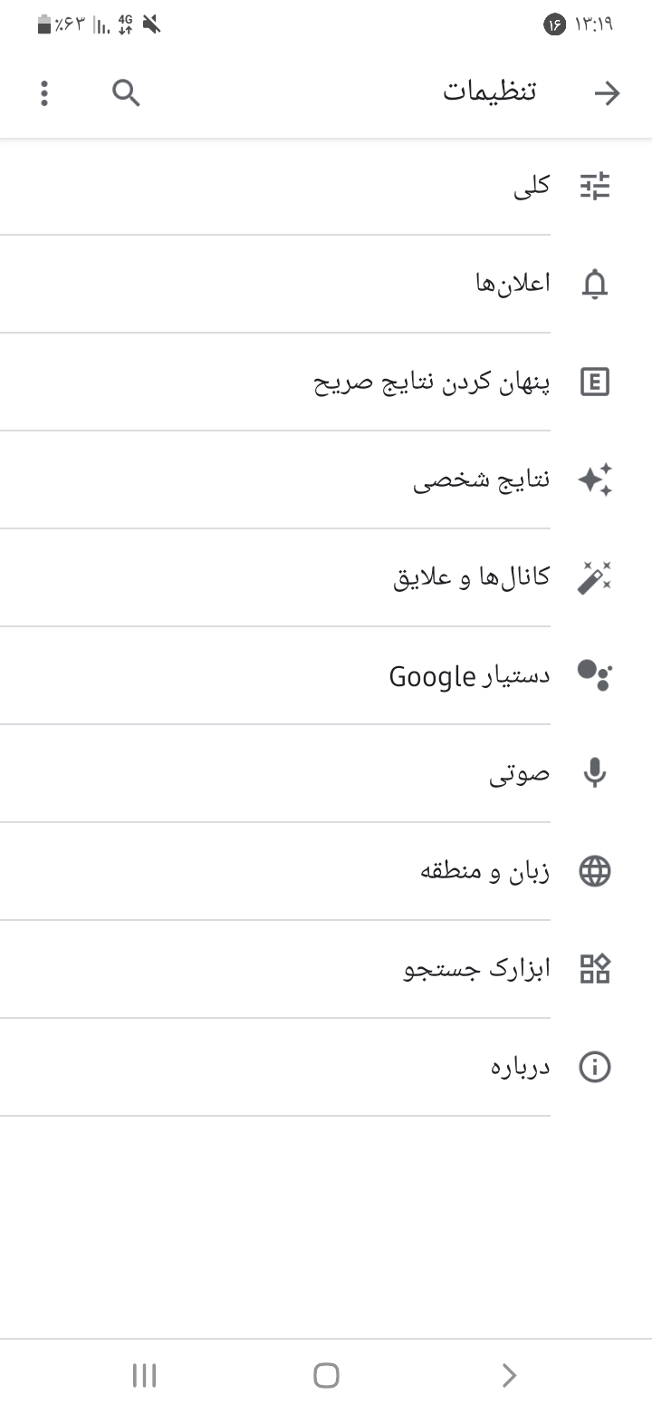This screenshot has height=1414, width=652.
Task: Tap the microphone icon for صوتی
Action: coord(595,773)
